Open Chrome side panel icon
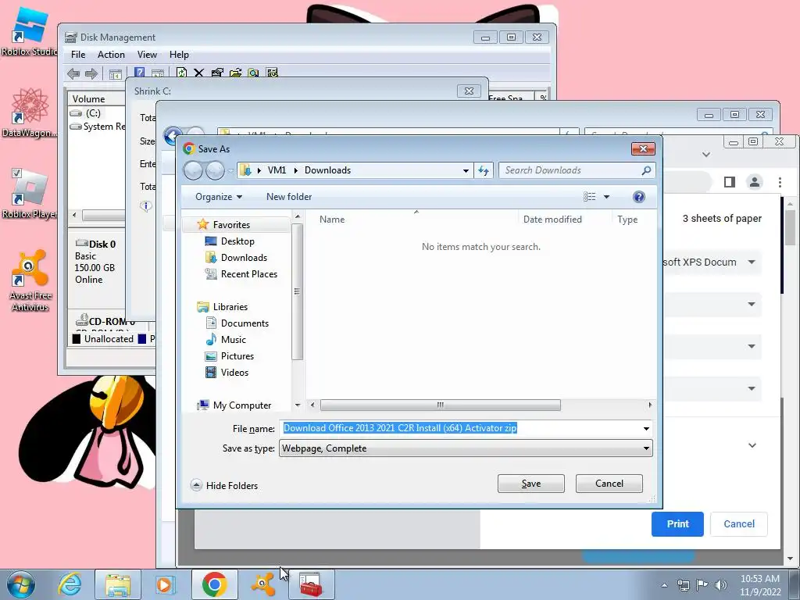The height and width of the screenshot is (600, 800). point(730,182)
